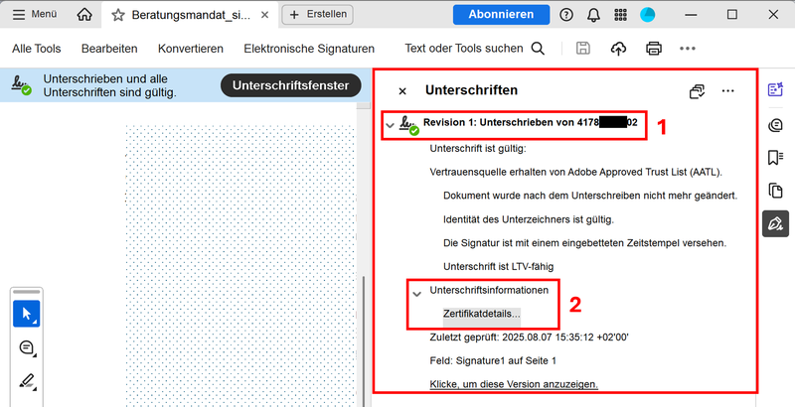
Task: Click the Abonnieren button
Action: [x=501, y=15]
